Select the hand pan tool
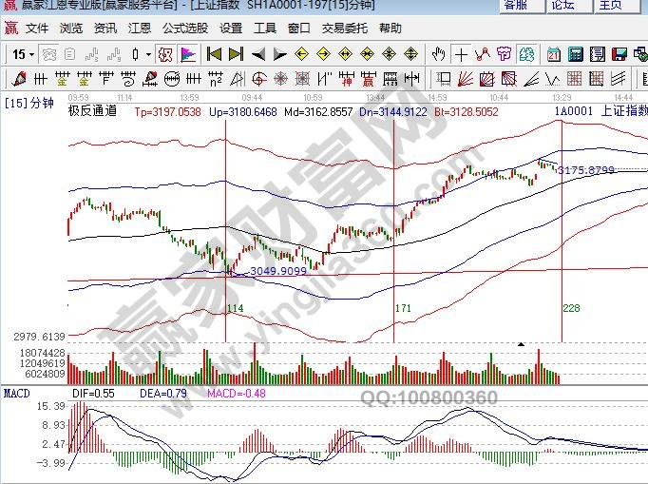Screen dimensions: 648x484 [439, 54]
